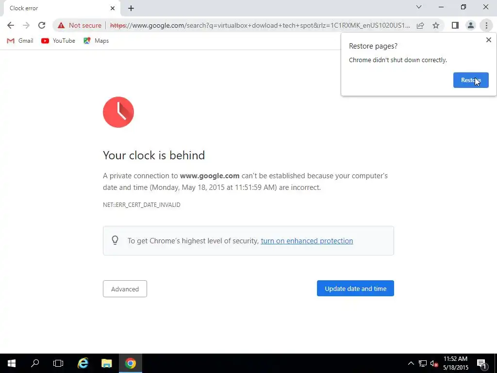497x373 pixels.
Task: Open the network status tray icon
Action: click(423, 363)
